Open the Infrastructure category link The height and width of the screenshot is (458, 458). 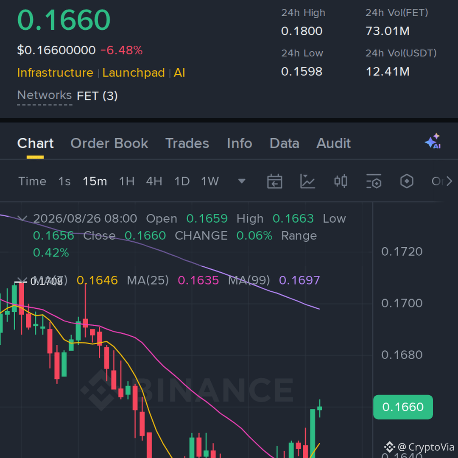pos(55,73)
